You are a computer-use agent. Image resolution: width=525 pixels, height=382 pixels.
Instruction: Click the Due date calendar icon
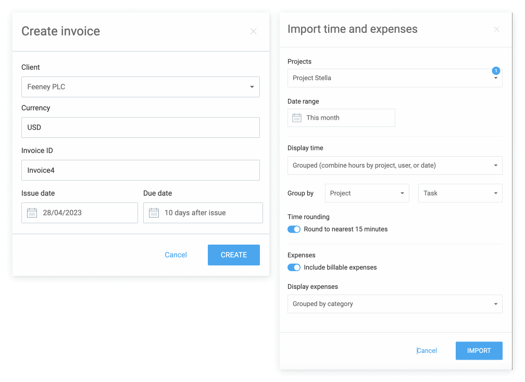point(154,213)
